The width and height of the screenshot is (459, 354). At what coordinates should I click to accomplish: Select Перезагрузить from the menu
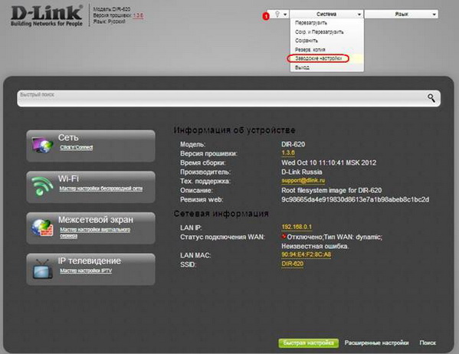(311, 23)
